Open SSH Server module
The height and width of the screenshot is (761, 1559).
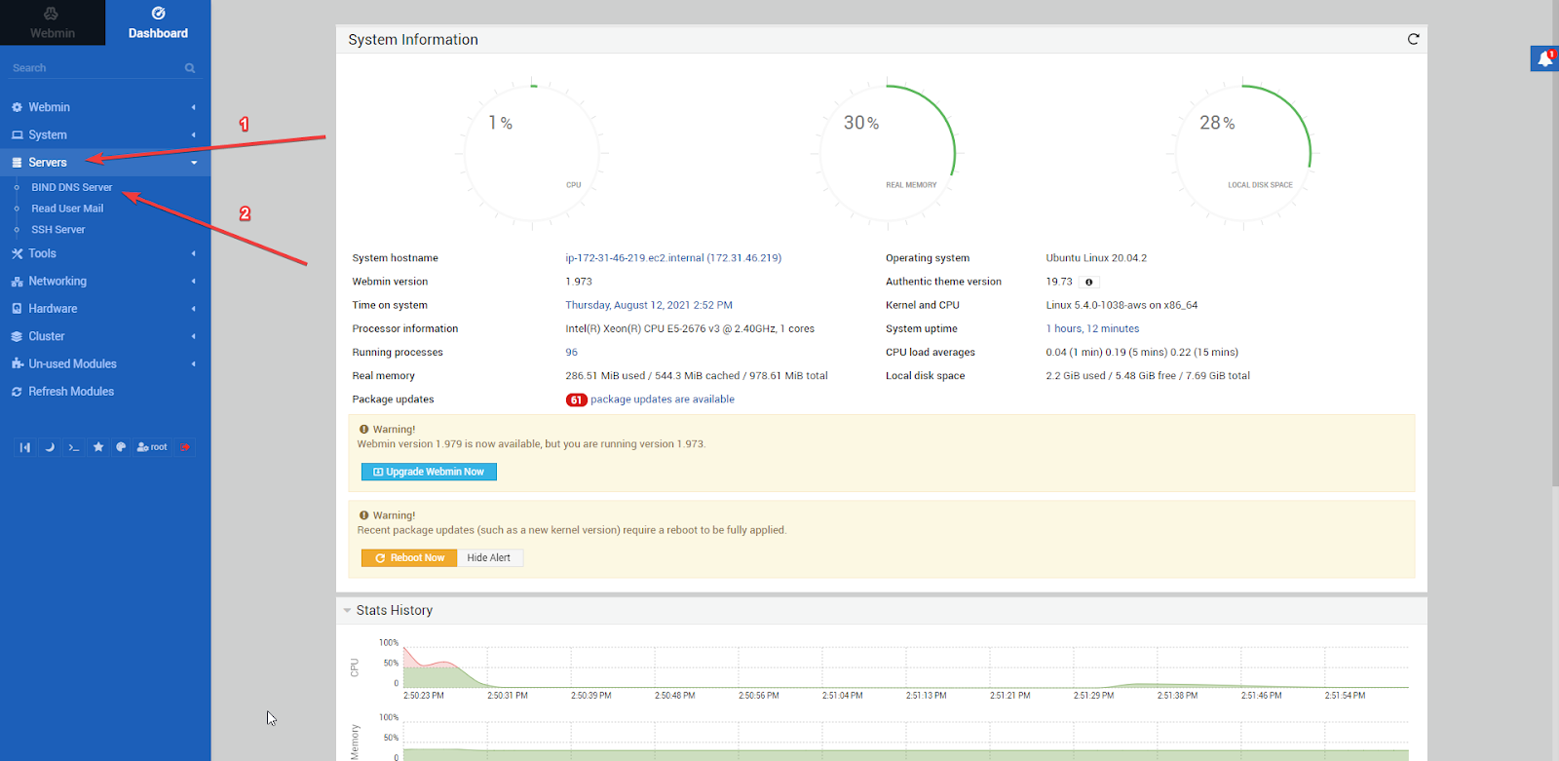[x=58, y=230]
